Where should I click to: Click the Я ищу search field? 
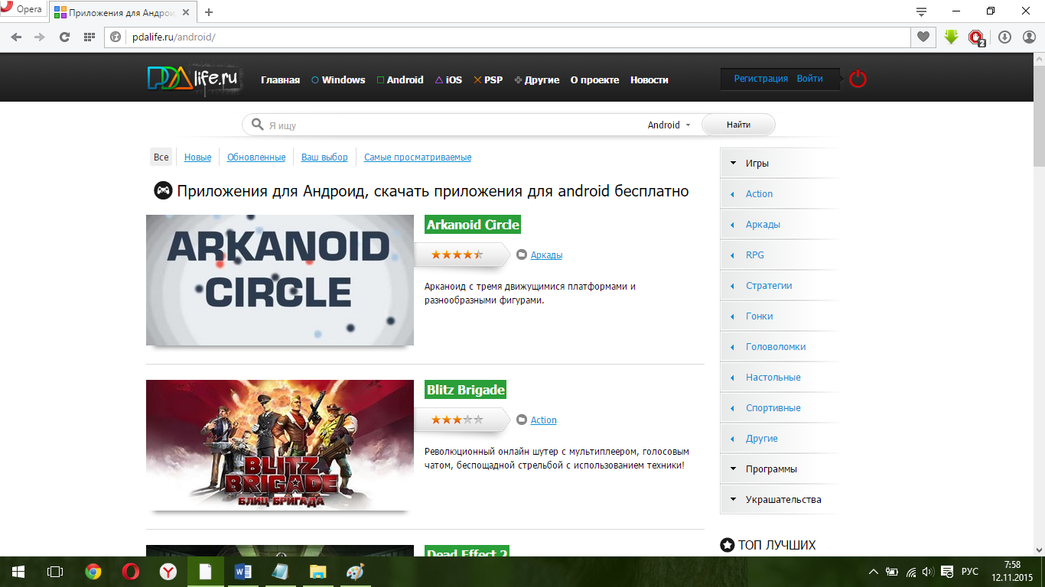click(451, 125)
